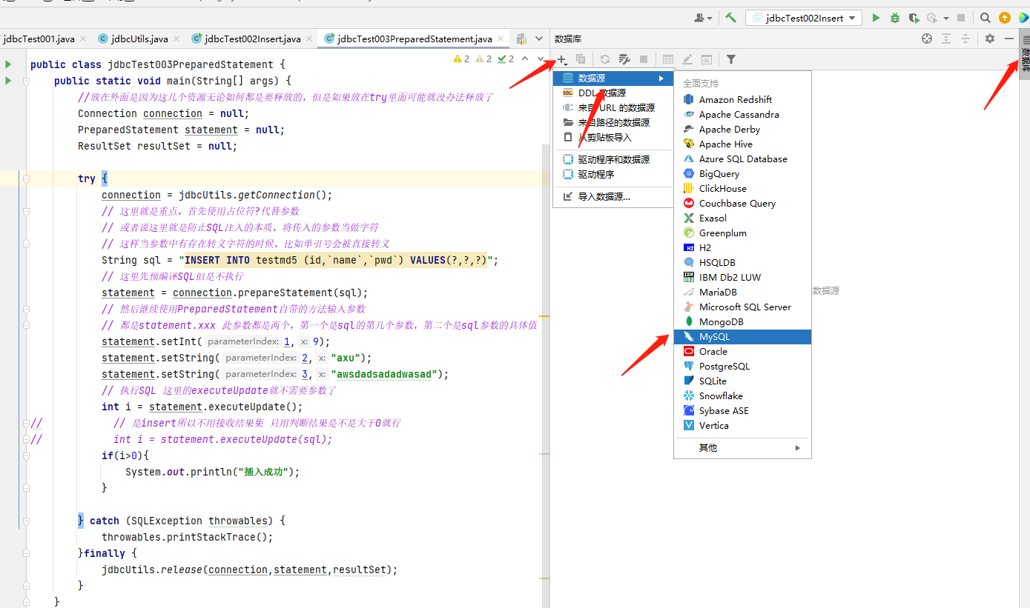Start debugging with the bug icon
This screenshot has height=608, width=1030.
pos(896,17)
